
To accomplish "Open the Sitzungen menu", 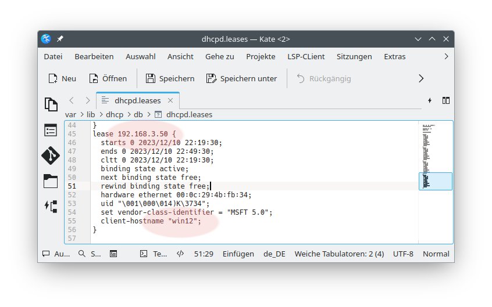I will [x=354, y=57].
